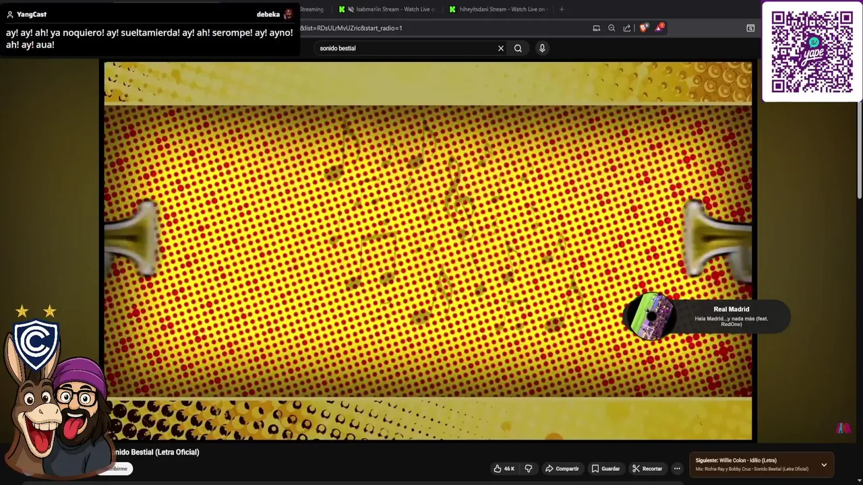Open a new browser tab with plus

click(x=562, y=9)
